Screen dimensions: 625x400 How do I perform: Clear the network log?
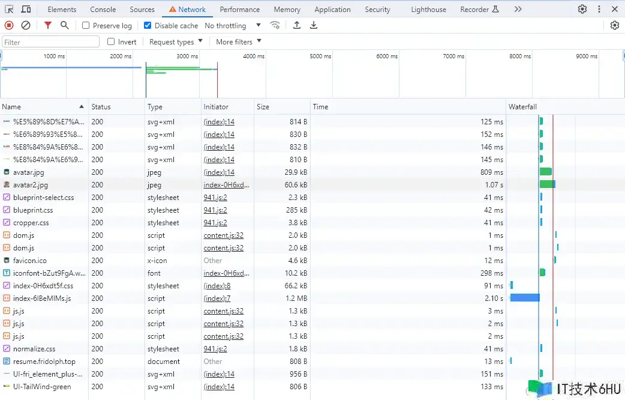click(x=26, y=25)
